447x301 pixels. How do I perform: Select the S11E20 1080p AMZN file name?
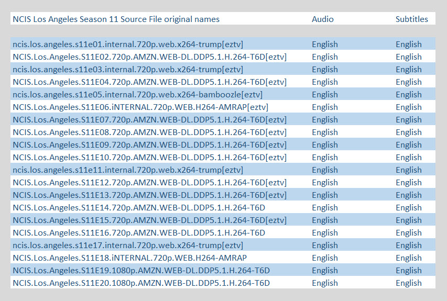tap(141, 283)
